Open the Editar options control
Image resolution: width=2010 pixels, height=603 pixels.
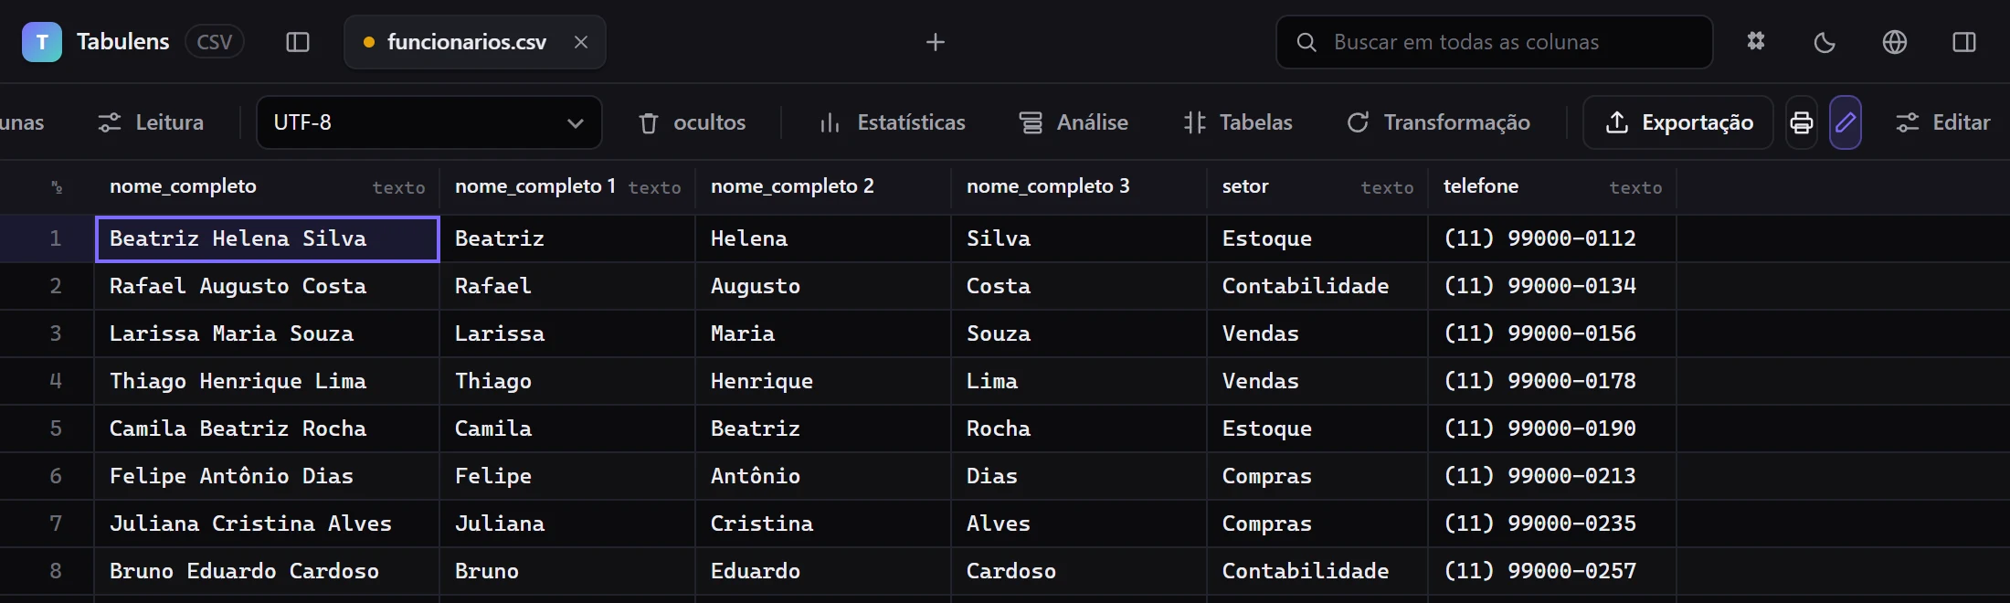pyautogui.click(x=1943, y=122)
